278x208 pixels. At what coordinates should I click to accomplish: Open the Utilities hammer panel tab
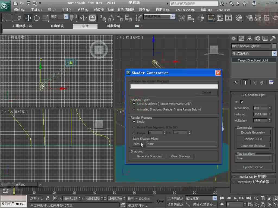coord(273,38)
